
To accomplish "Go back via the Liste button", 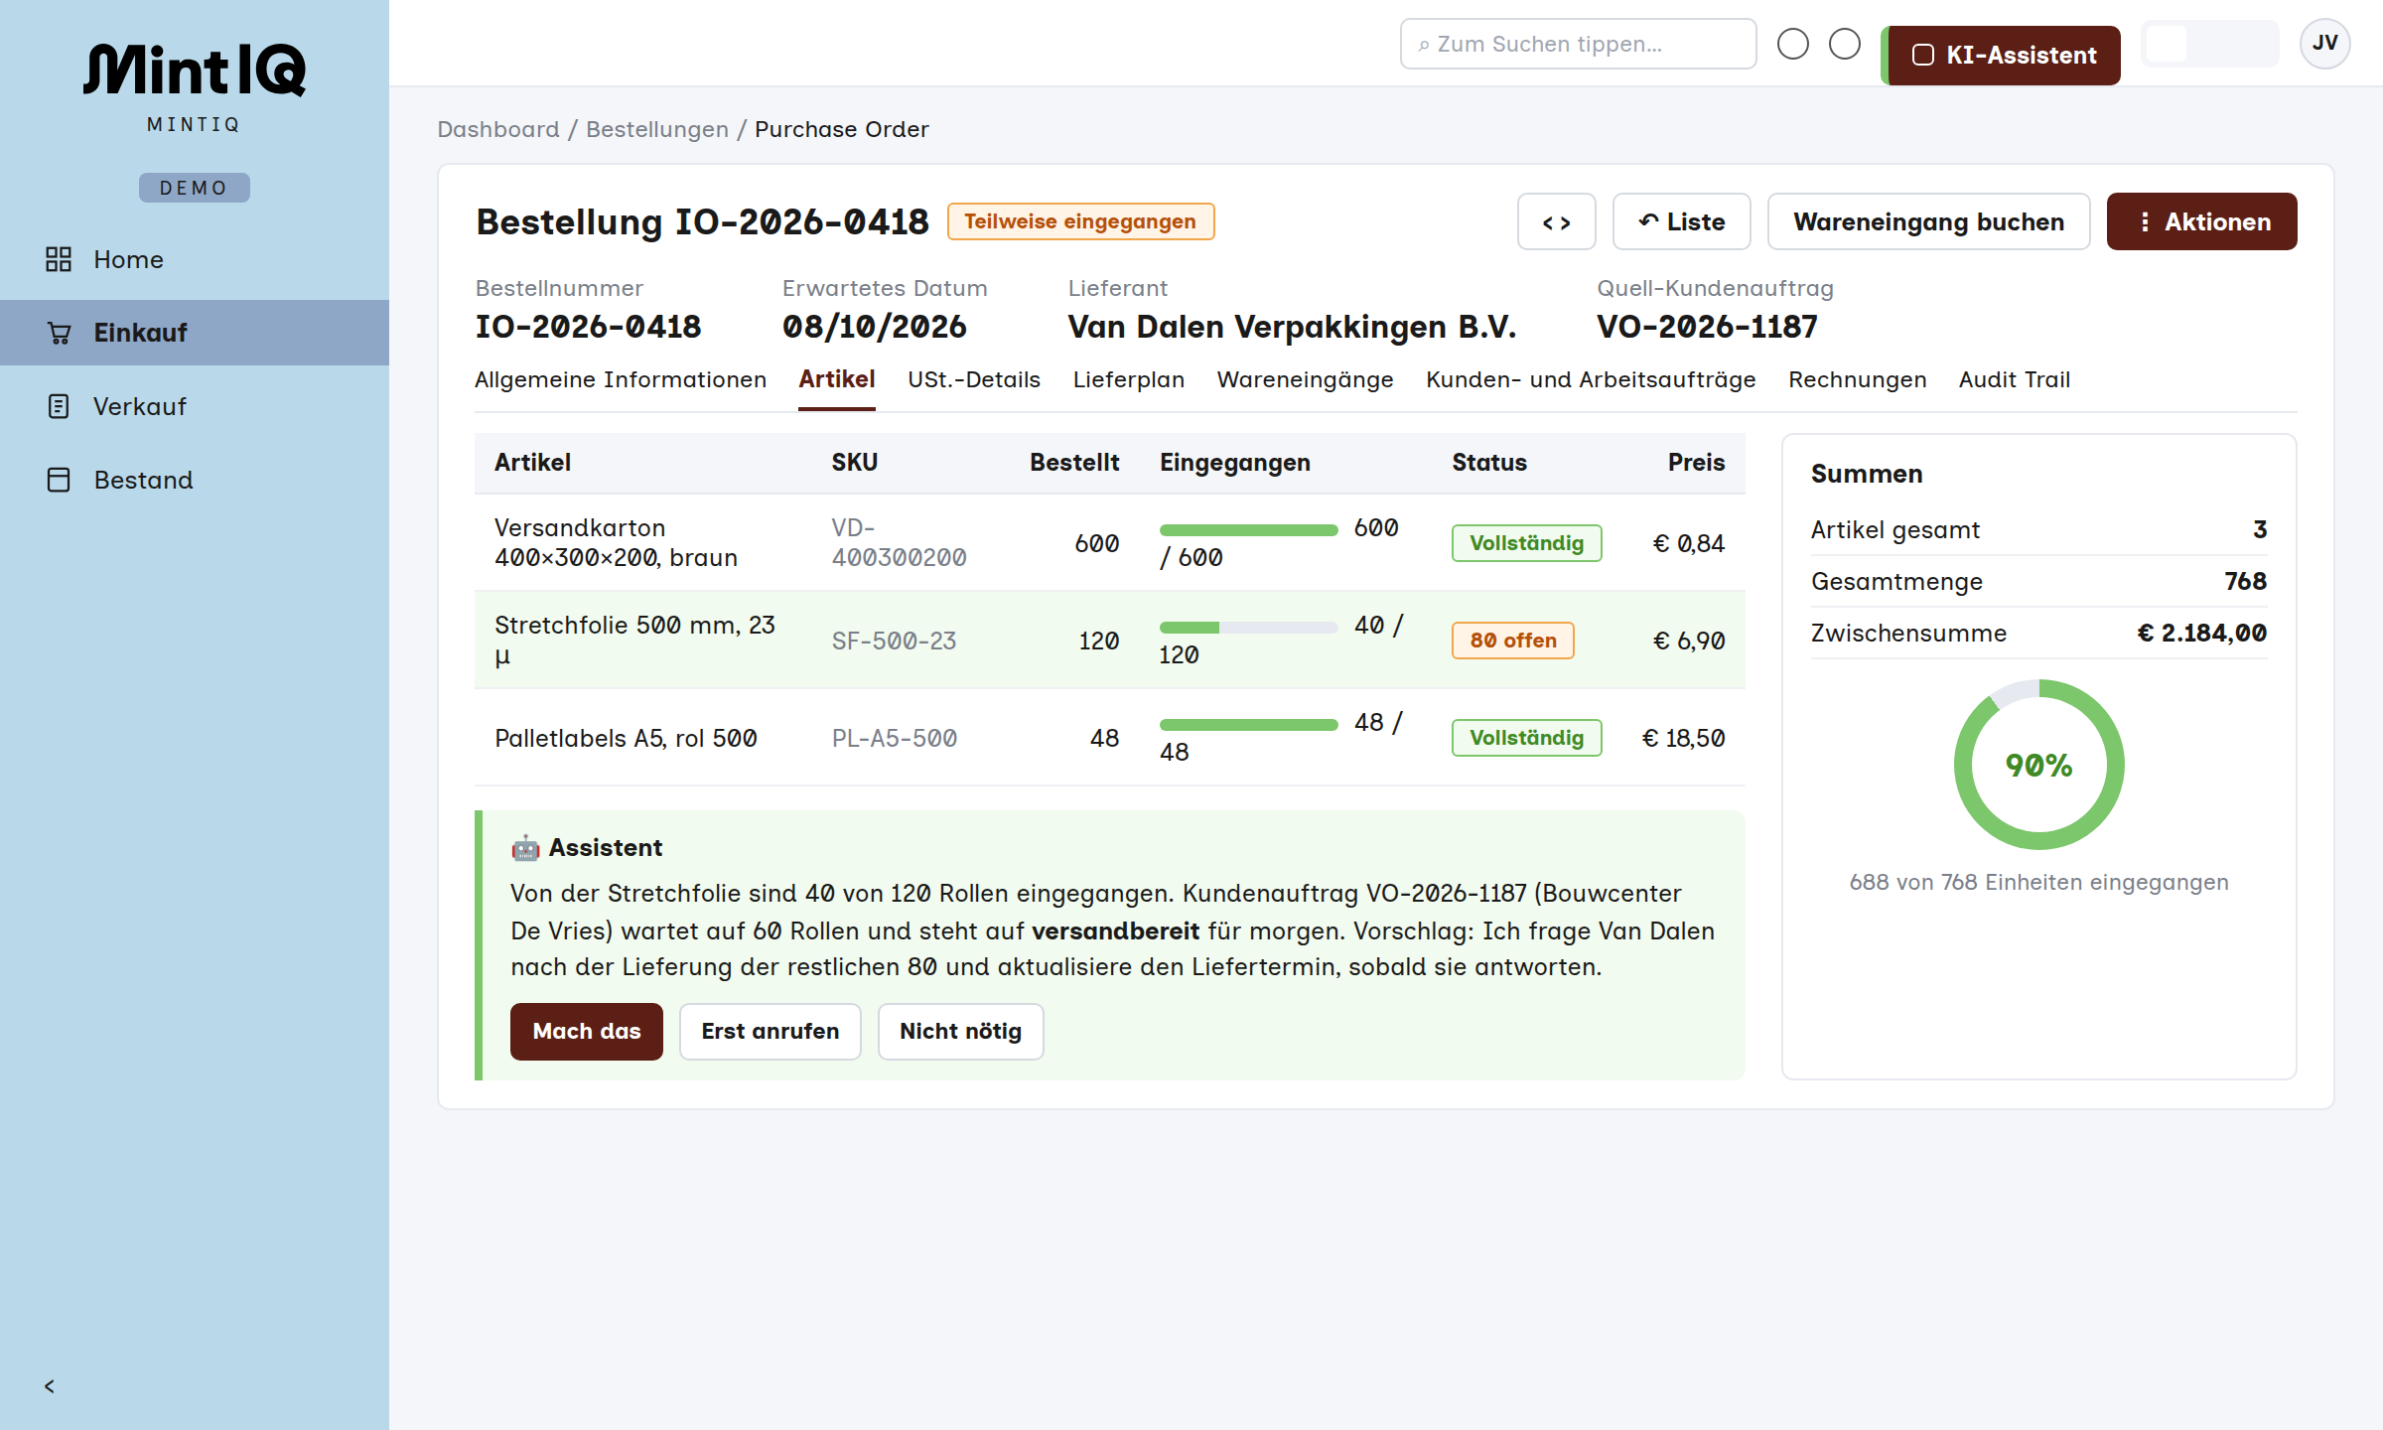I will [1681, 221].
